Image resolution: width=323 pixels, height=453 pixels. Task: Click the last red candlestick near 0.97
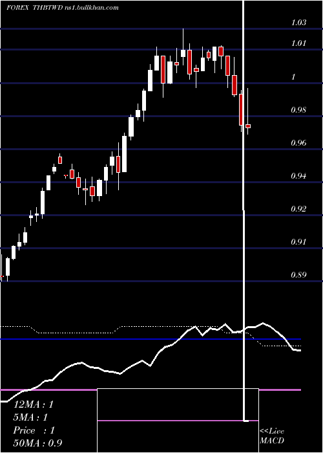(248, 126)
